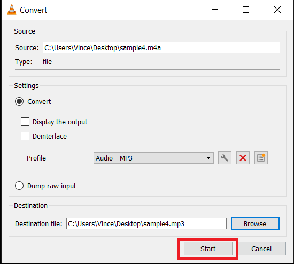
Task: Open the Profile dropdown Audio - MP3
Action: [x=153, y=158]
